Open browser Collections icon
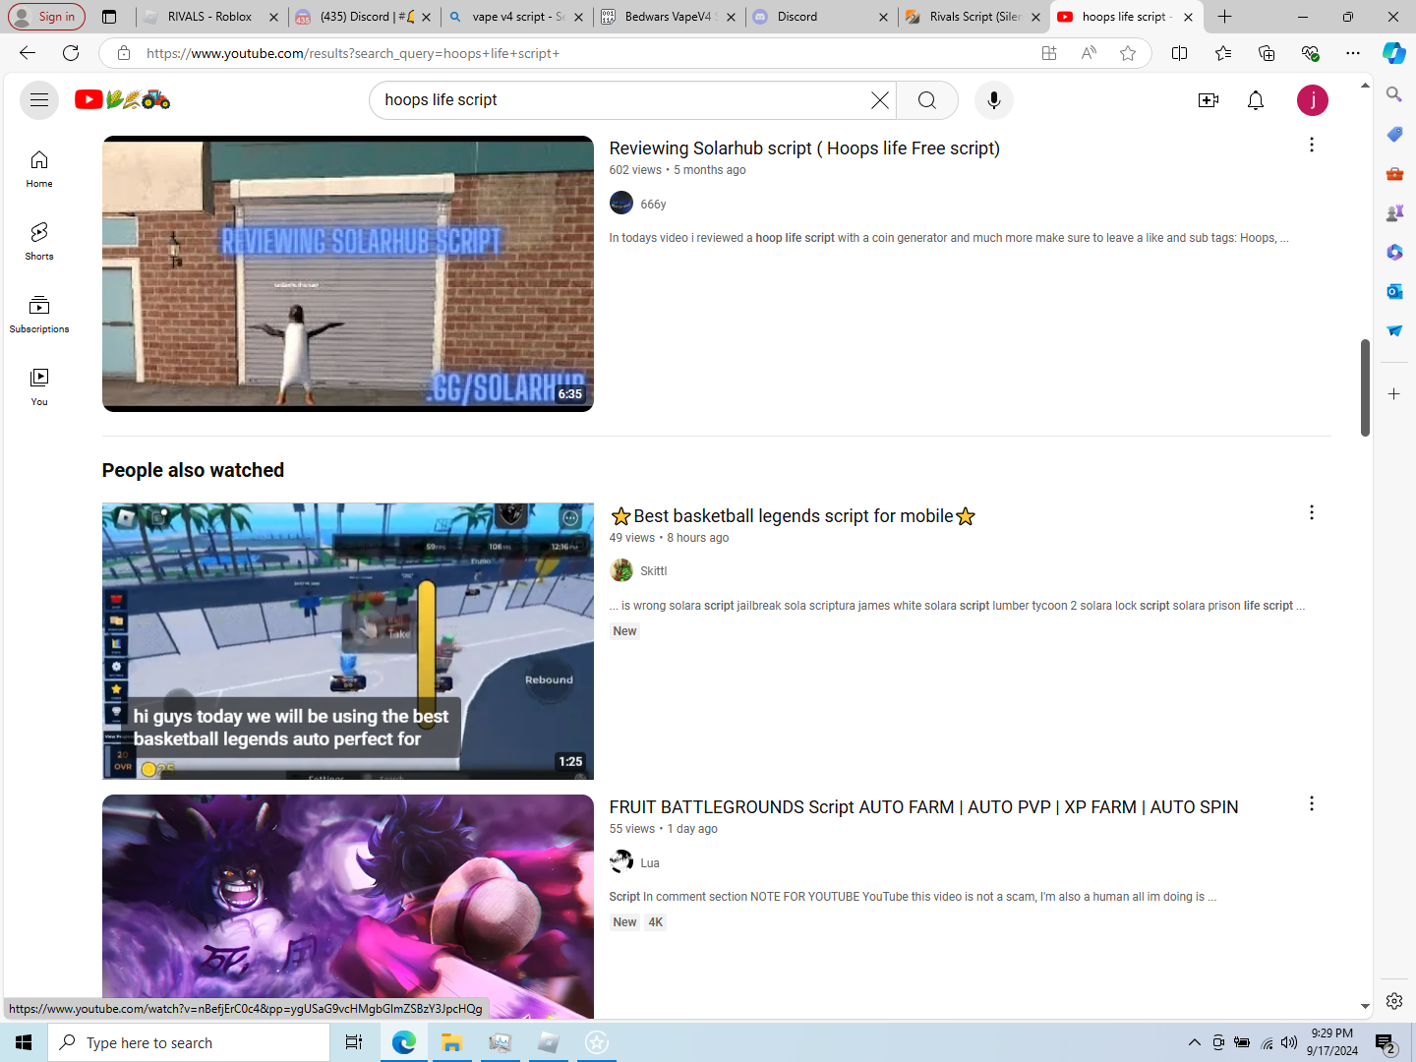The image size is (1416, 1062). point(1267,53)
